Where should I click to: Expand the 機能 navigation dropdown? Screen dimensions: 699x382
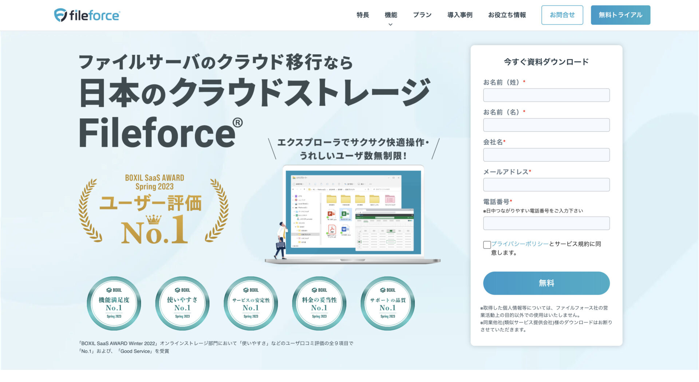click(x=390, y=15)
